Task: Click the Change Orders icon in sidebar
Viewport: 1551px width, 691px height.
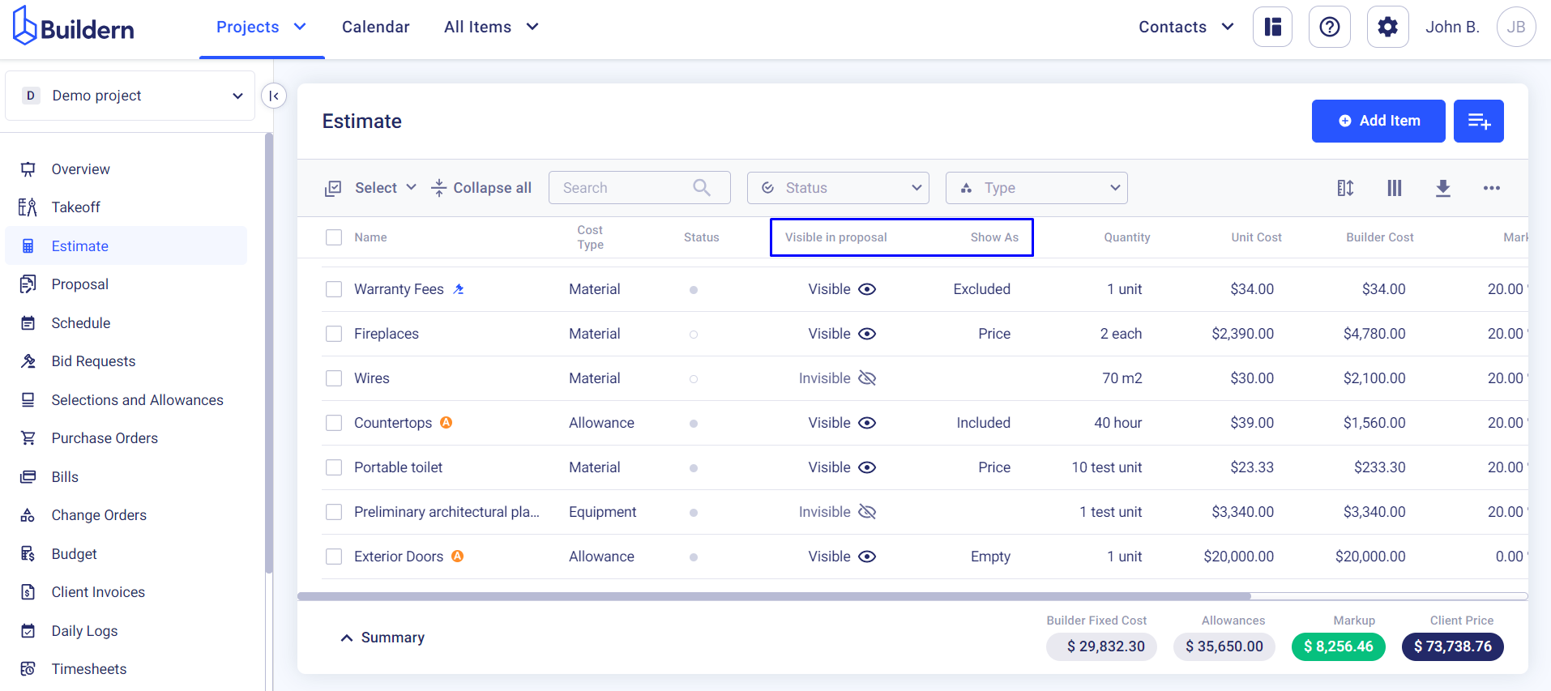Action: (x=28, y=515)
